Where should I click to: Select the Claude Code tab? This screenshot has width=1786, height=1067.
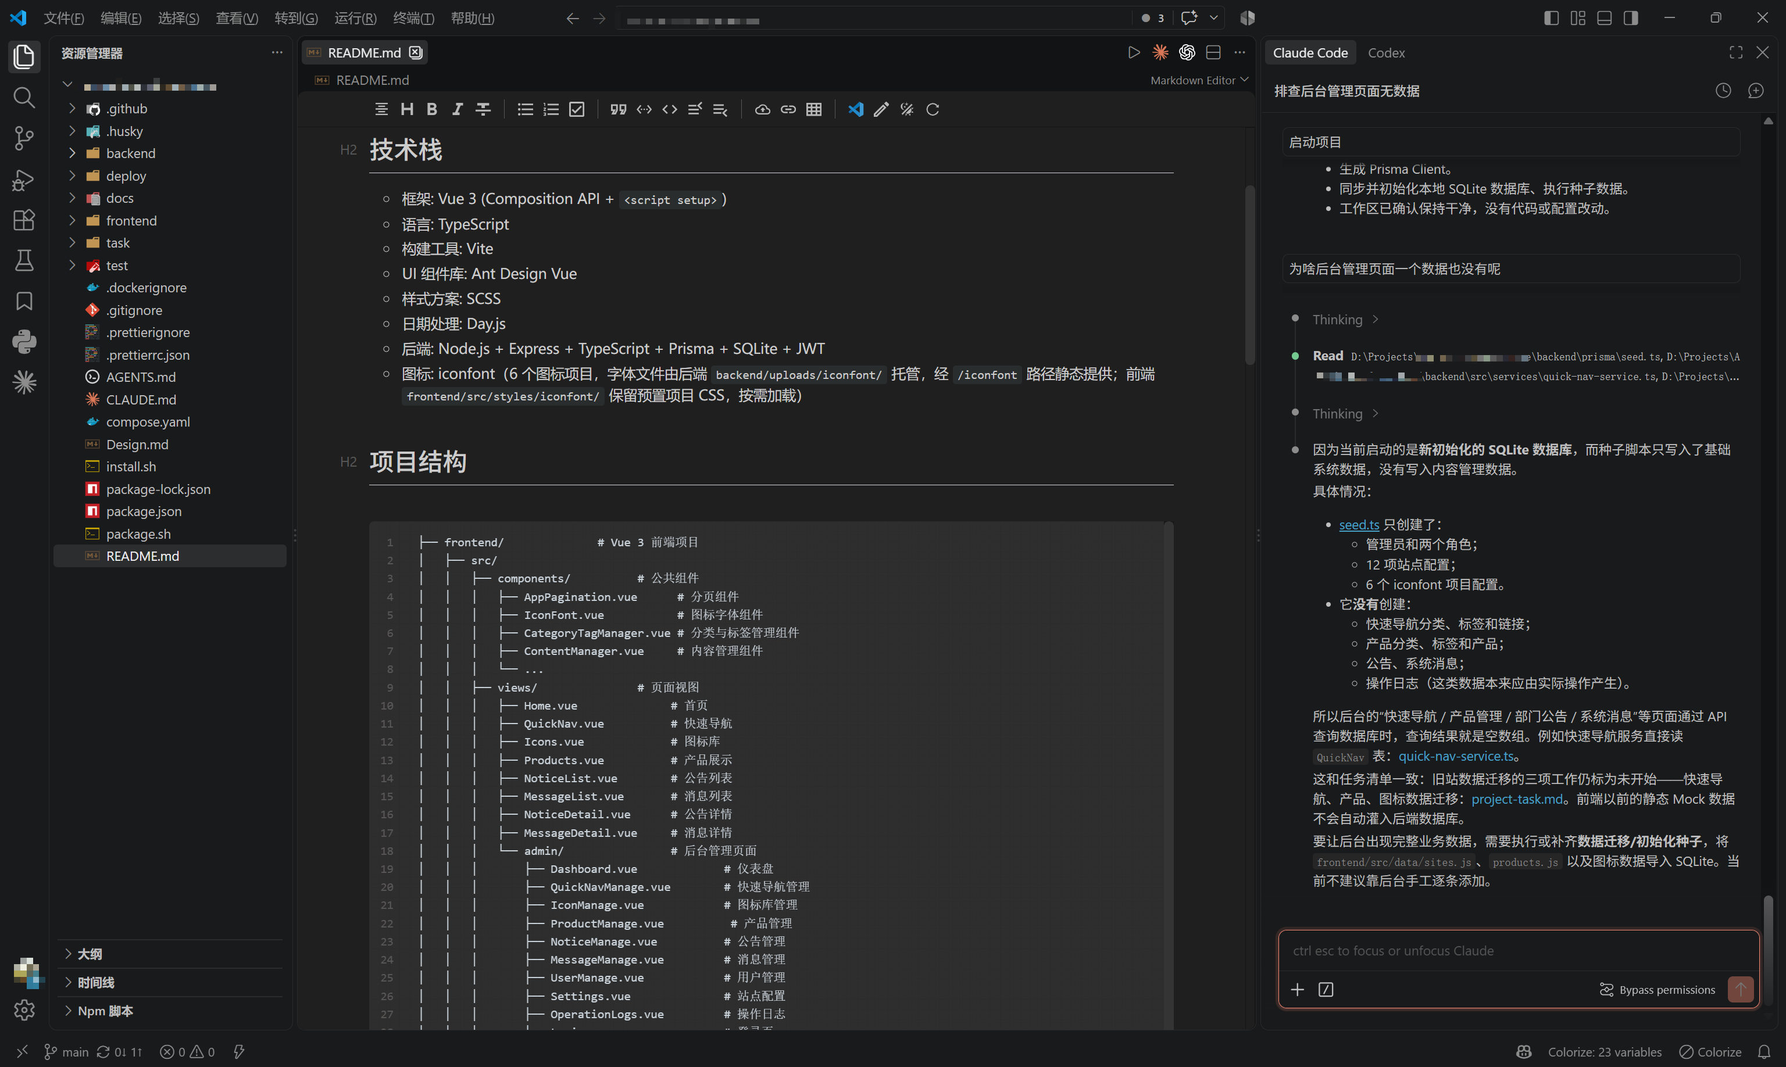[x=1310, y=52]
